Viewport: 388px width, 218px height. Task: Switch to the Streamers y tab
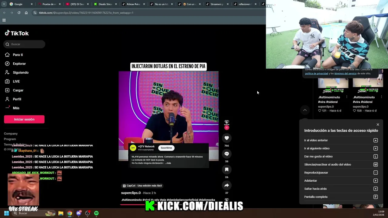tap(216, 4)
